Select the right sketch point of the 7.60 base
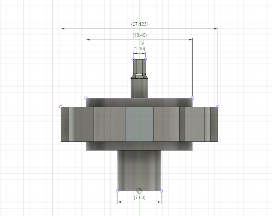 tap(161, 191)
